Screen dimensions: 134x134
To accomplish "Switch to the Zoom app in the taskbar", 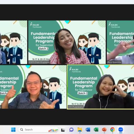I will click(121, 130).
